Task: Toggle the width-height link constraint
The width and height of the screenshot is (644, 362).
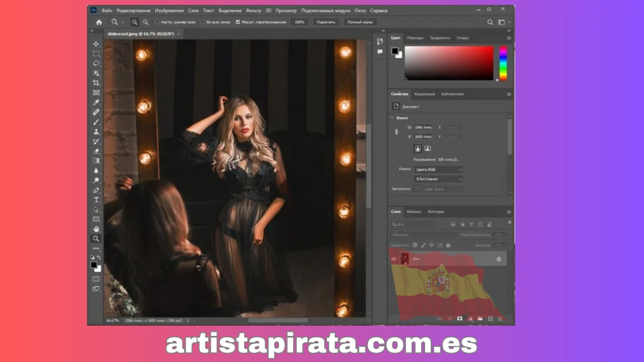Action: (396, 132)
